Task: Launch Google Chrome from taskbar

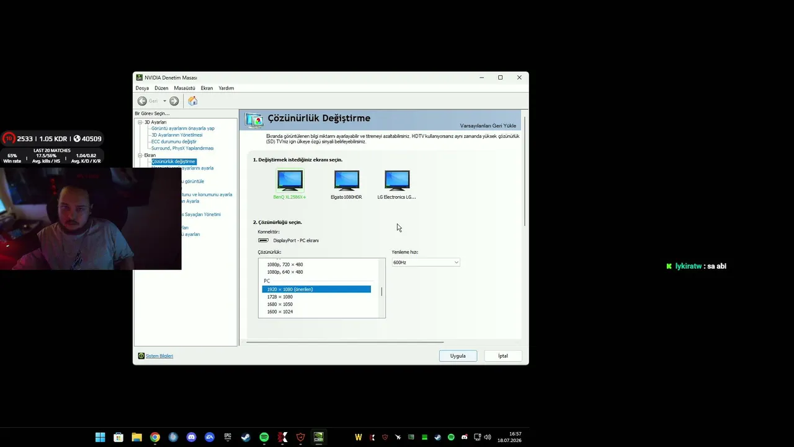Action: click(x=155, y=437)
